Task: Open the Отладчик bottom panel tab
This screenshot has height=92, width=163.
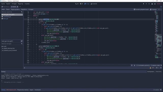Action: (11, 90)
